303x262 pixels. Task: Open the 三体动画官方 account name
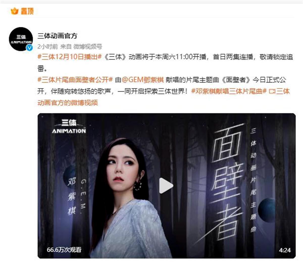click(57, 36)
